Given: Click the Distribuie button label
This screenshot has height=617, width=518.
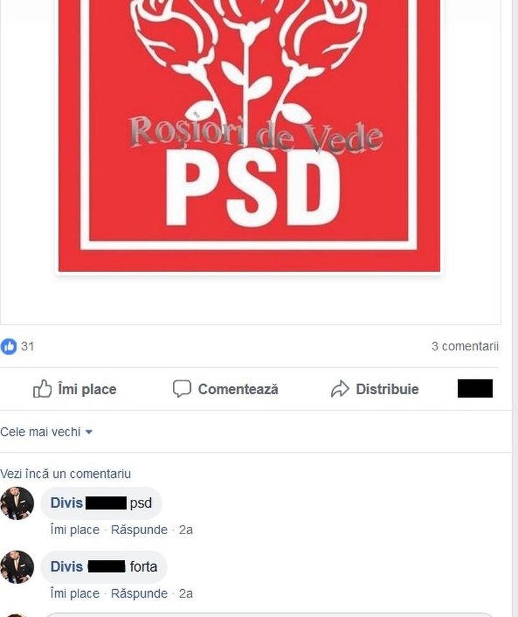Looking at the screenshot, I should pyautogui.click(x=387, y=389).
